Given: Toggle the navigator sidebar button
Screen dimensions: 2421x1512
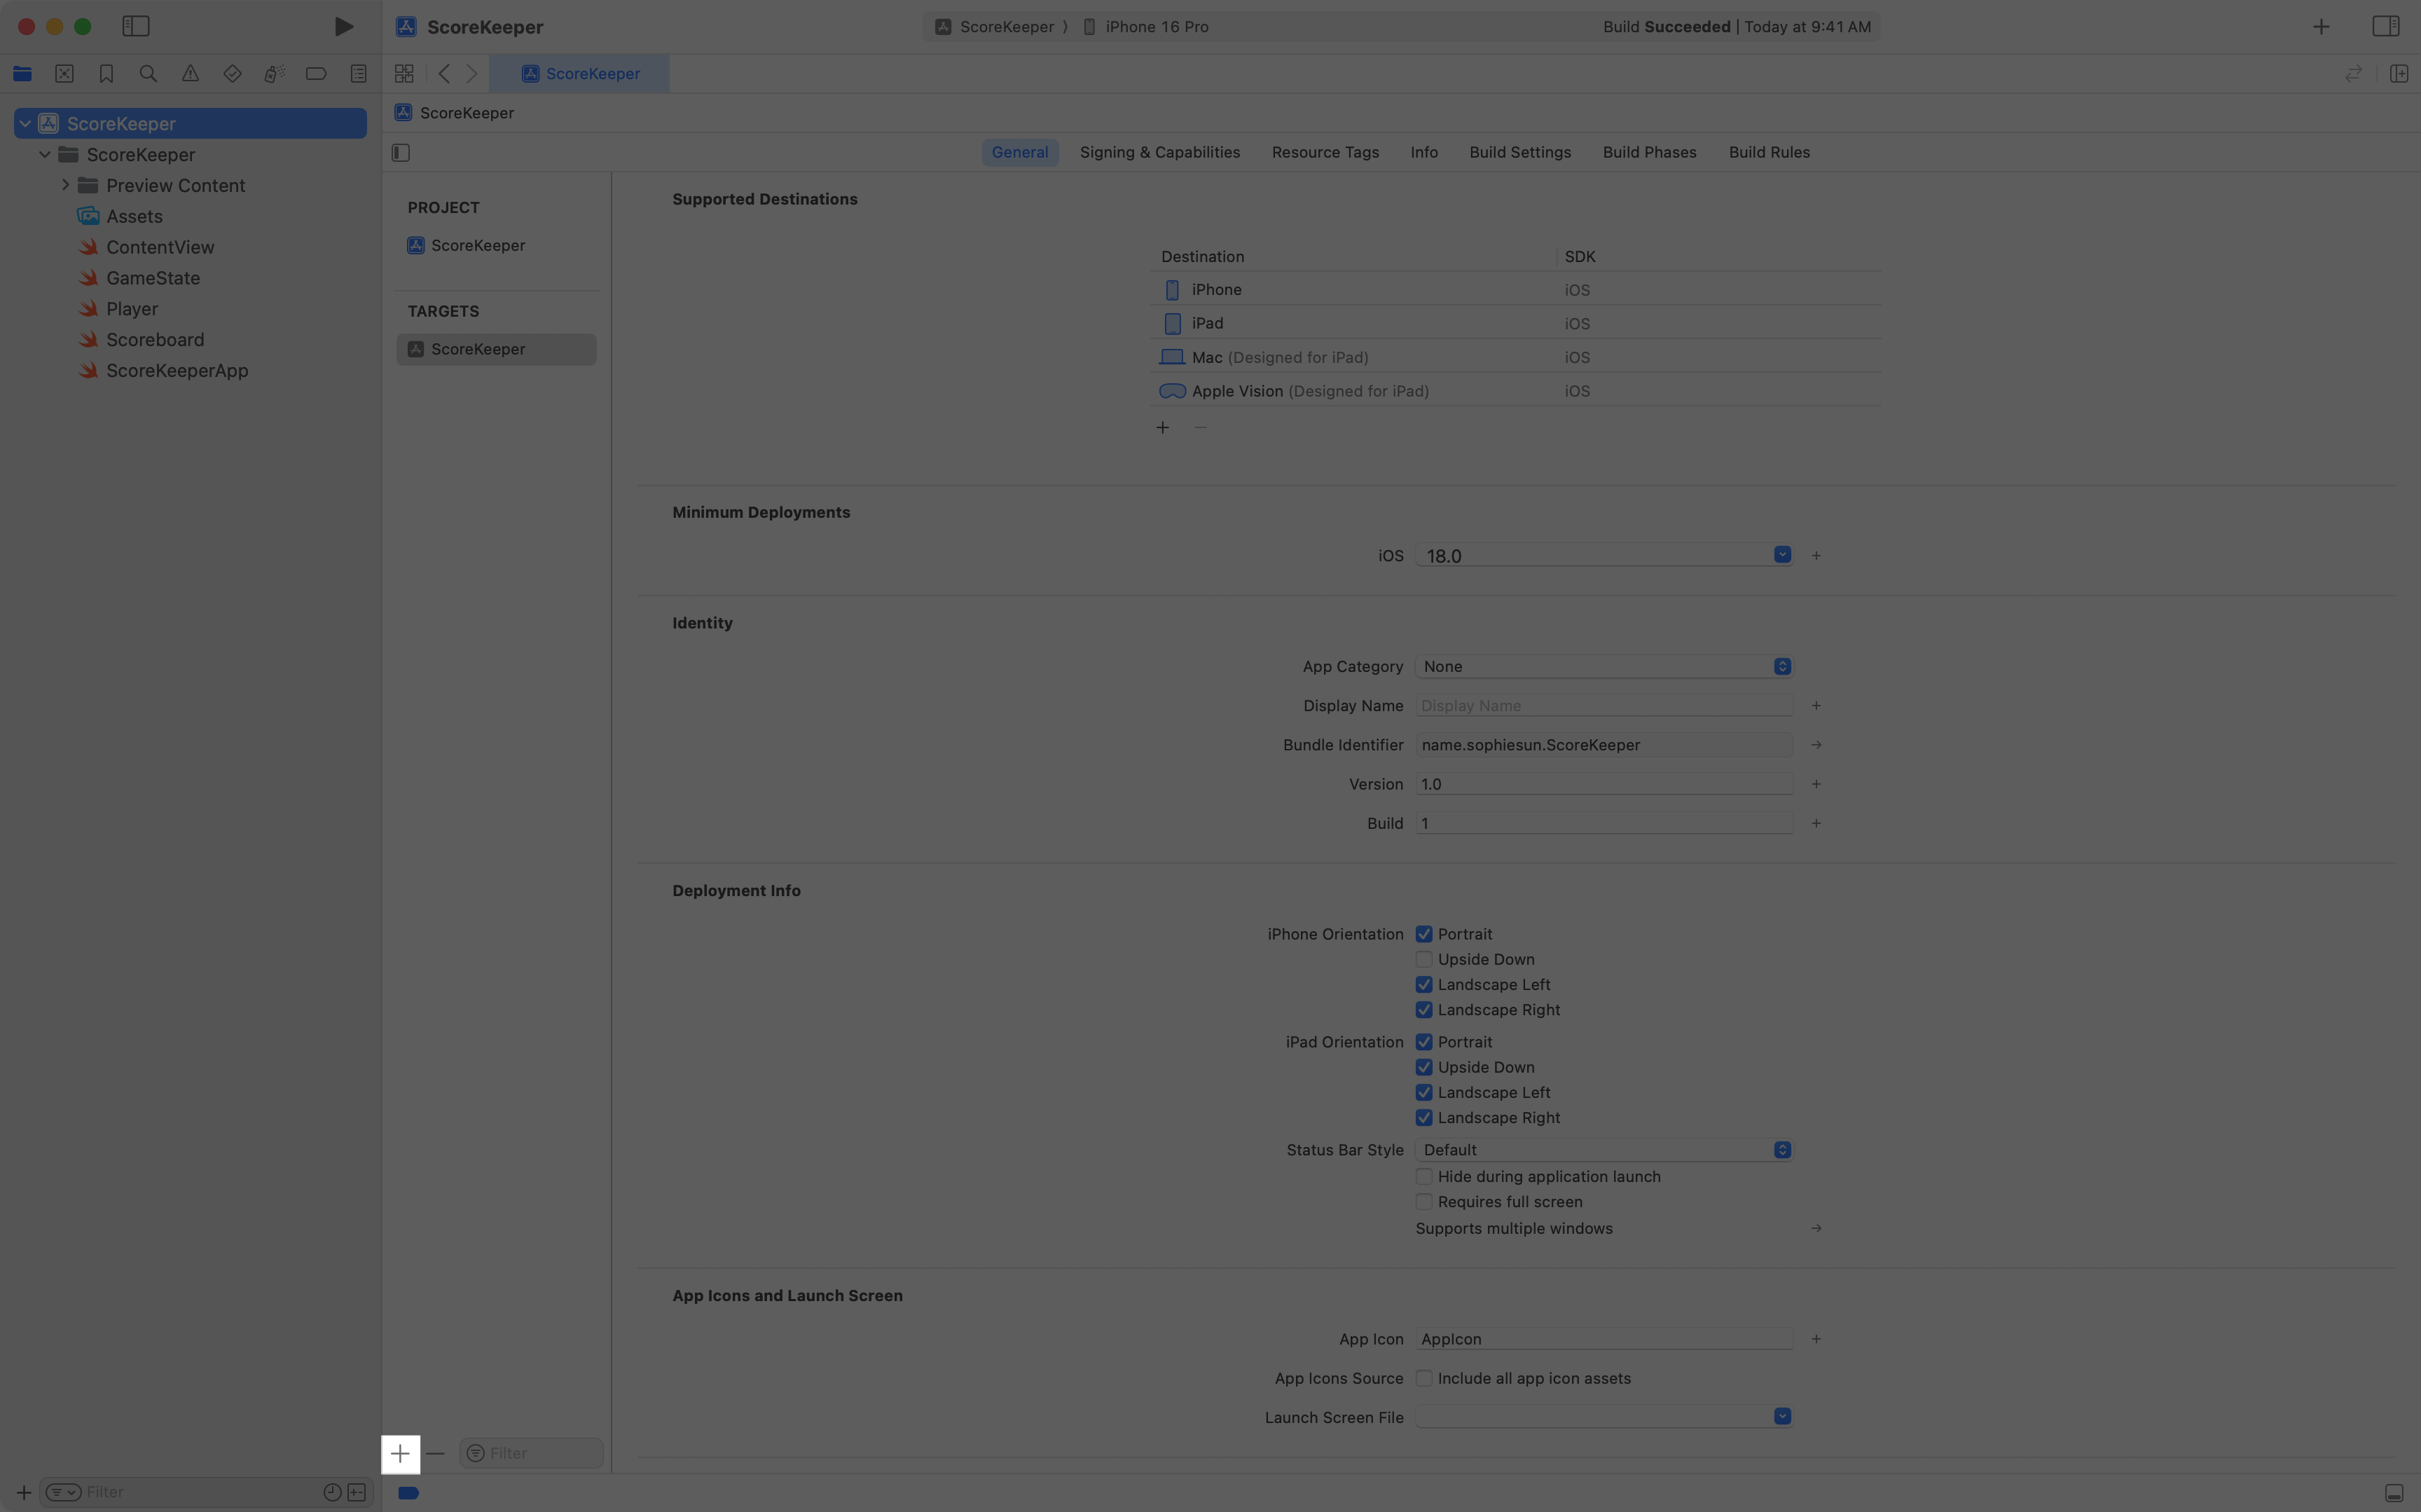Looking at the screenshot, I should pyautogui.click(x=136, y=27).
